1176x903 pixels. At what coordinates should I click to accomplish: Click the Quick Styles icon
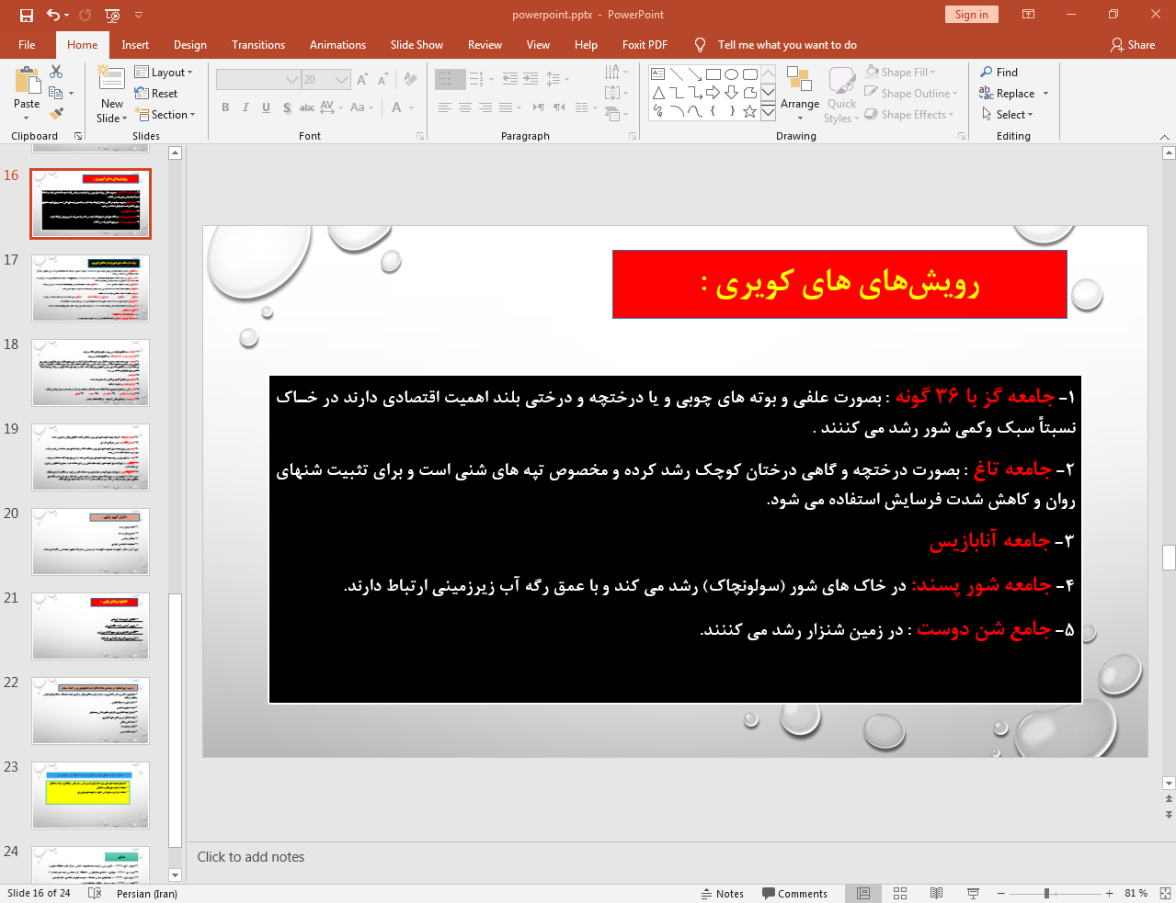tap(841, 94)
